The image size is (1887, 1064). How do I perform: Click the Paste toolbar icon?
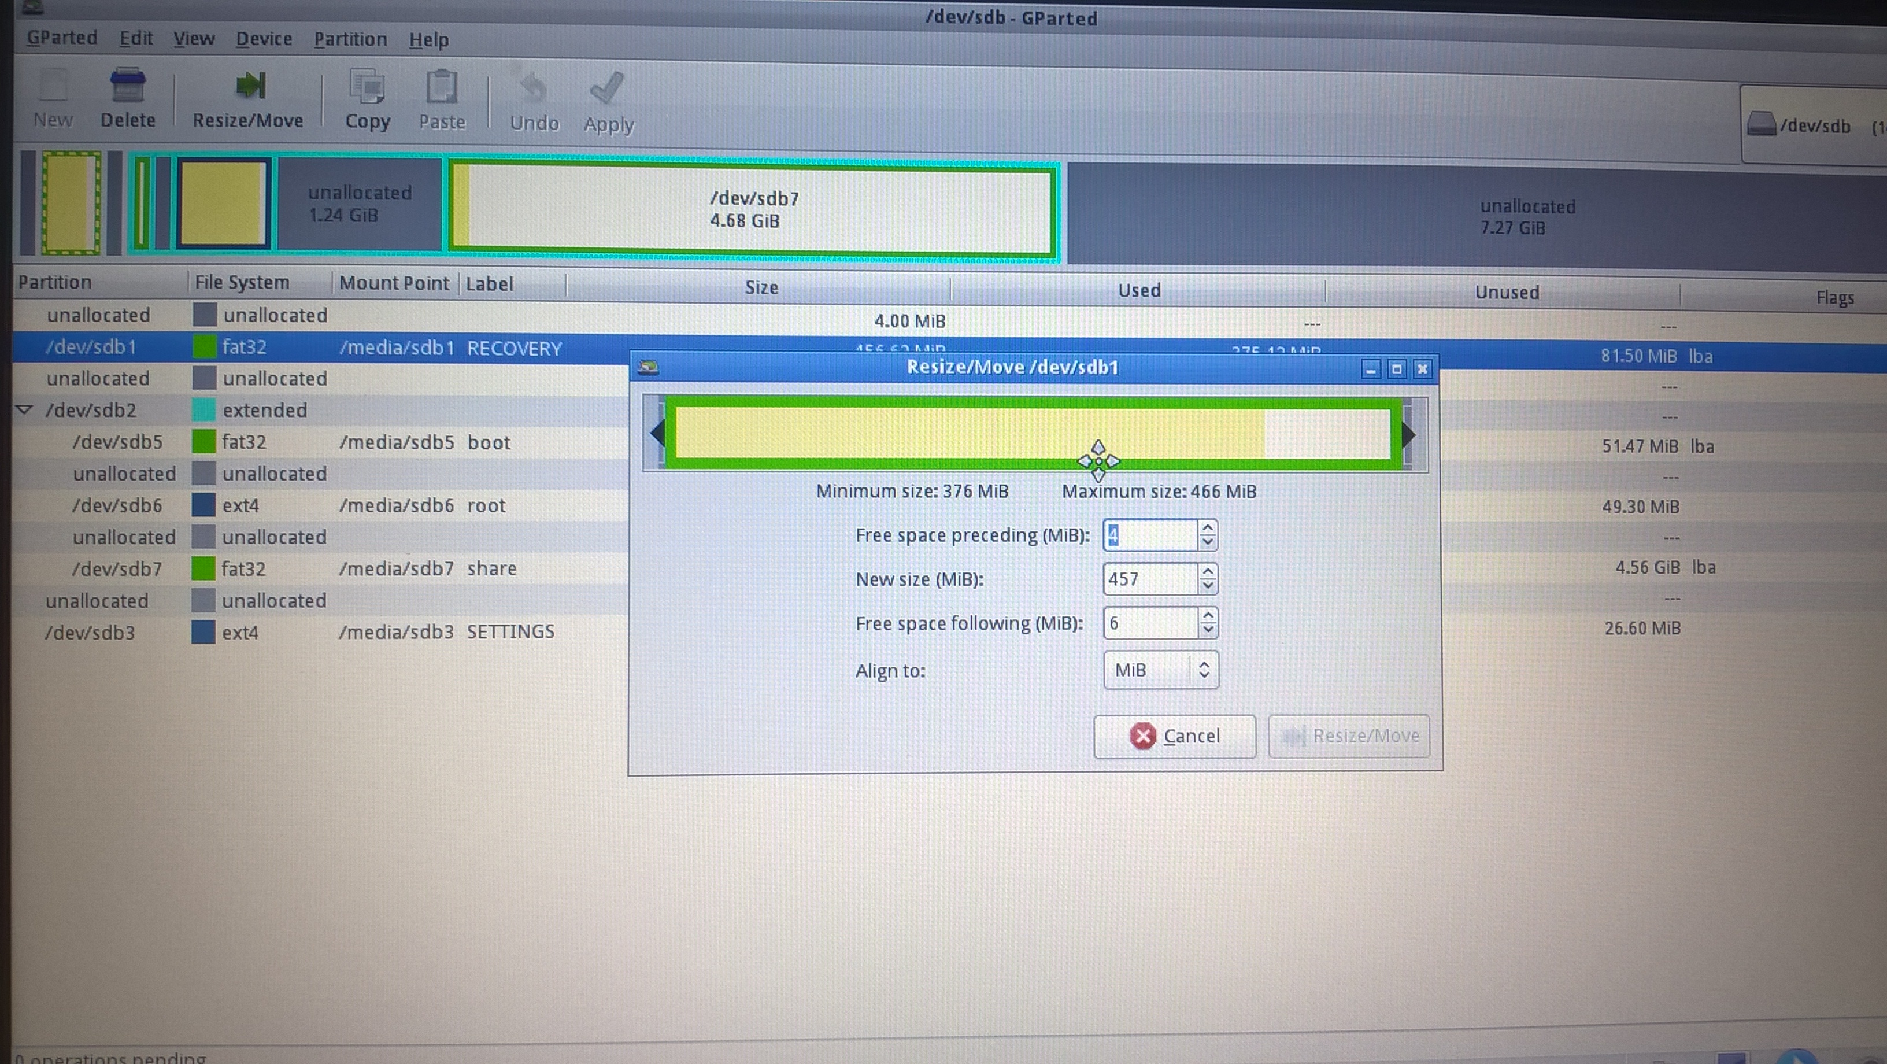442,88
